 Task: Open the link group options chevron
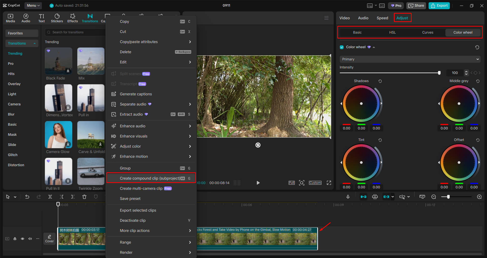(392, 197)
